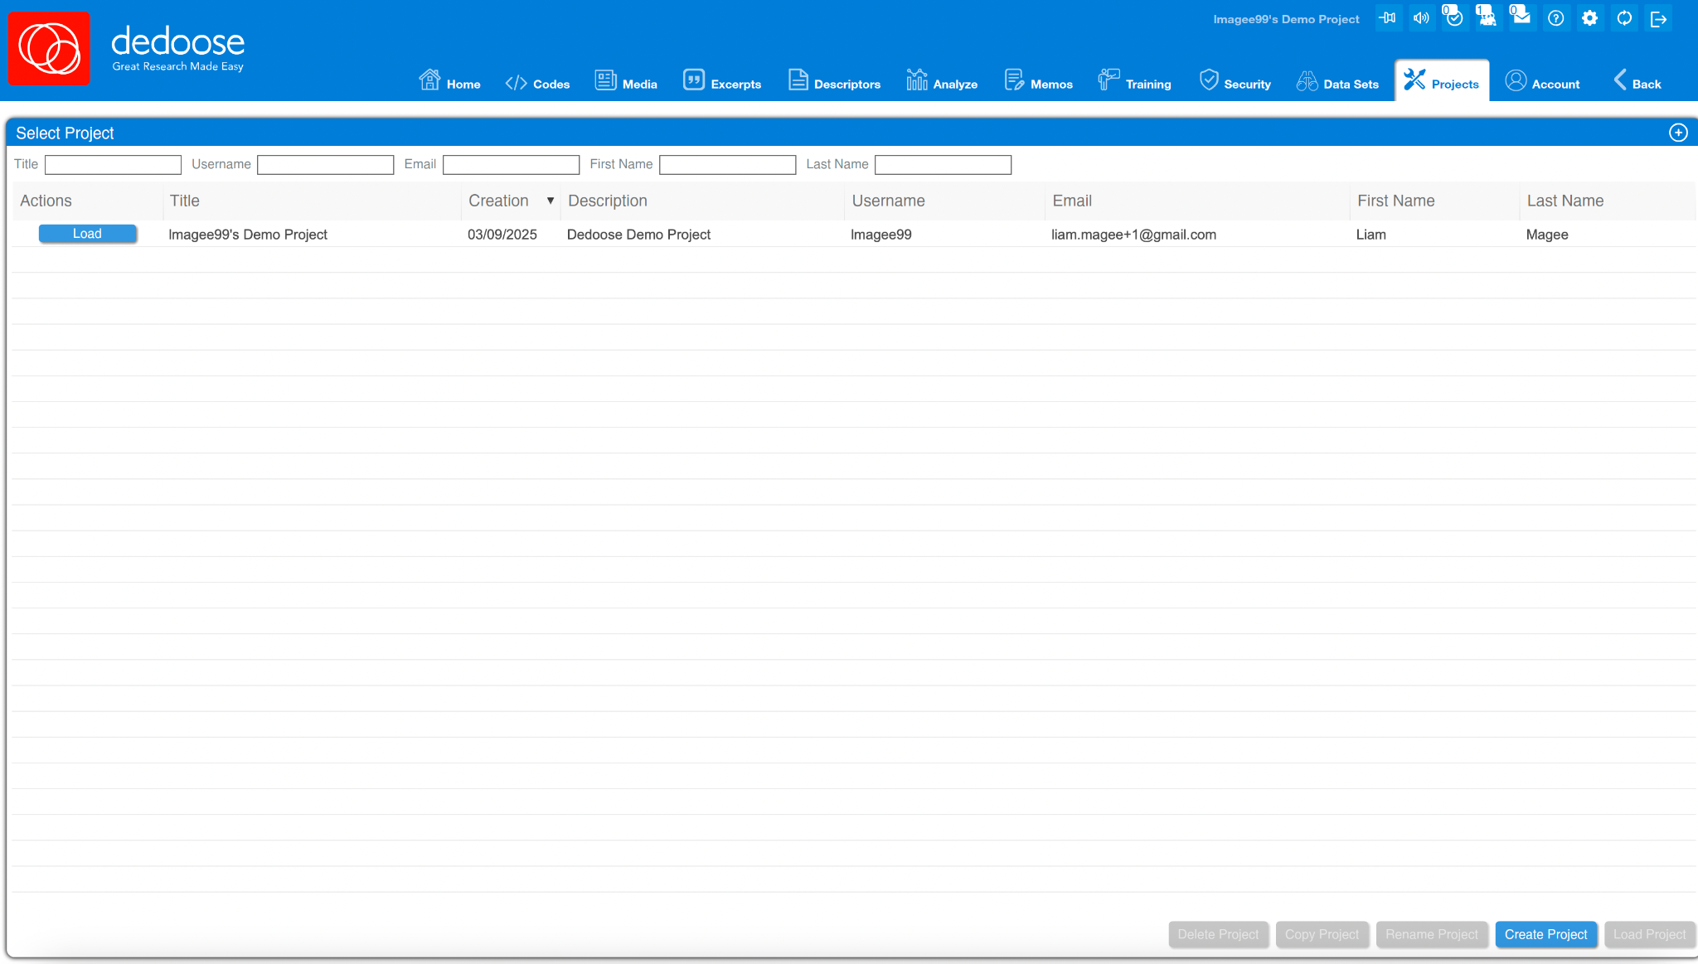Open the Excerpts tab
Screen dimensions: 1698x964
(722, 81)
